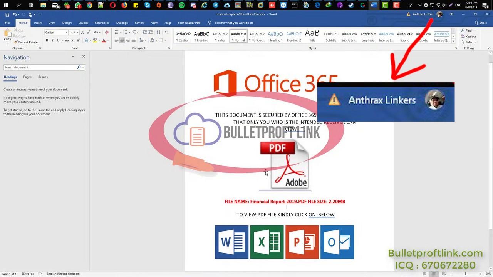Open Text Effects and Typography
Viewport: 493px width, 277px height.
86,40
